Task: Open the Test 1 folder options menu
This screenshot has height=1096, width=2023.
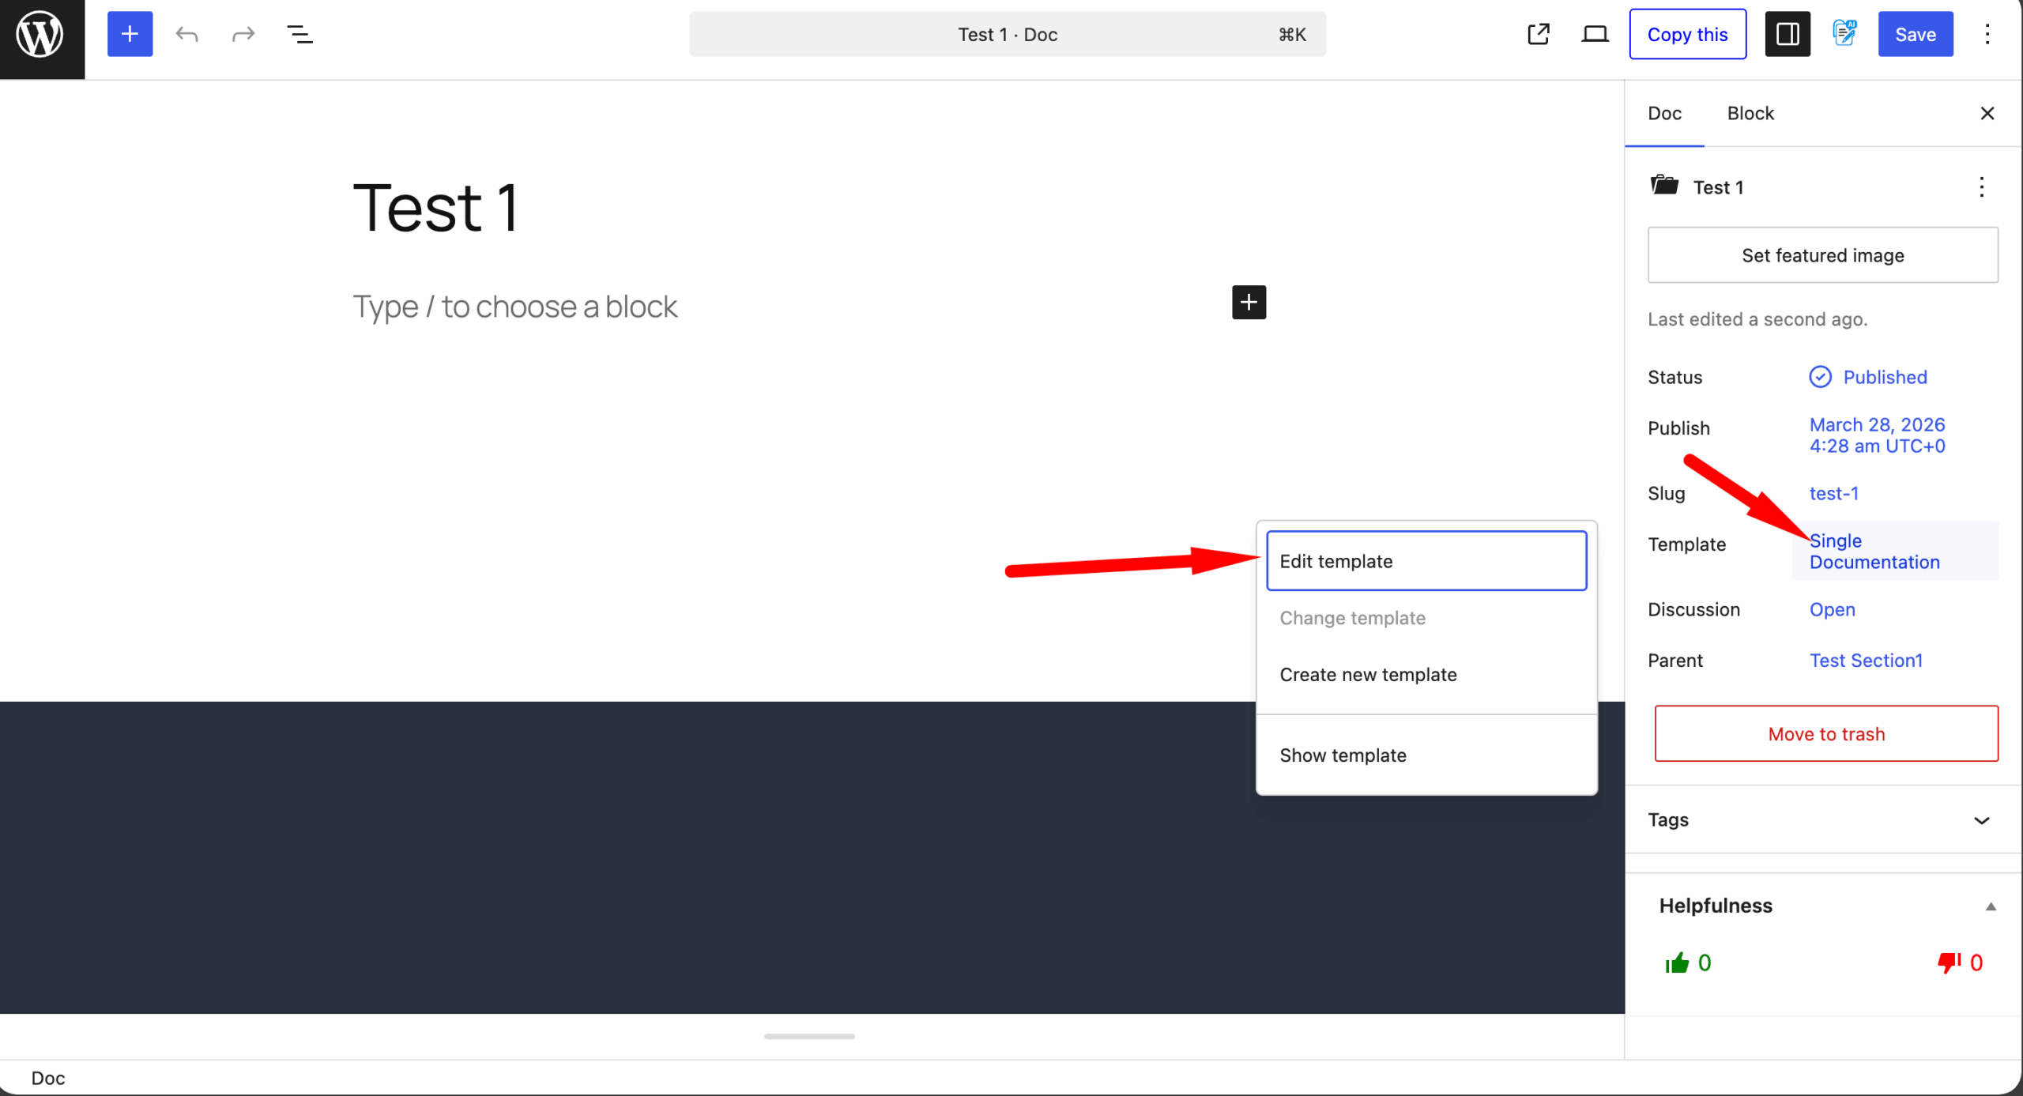Action: [x=1983, y=186]
